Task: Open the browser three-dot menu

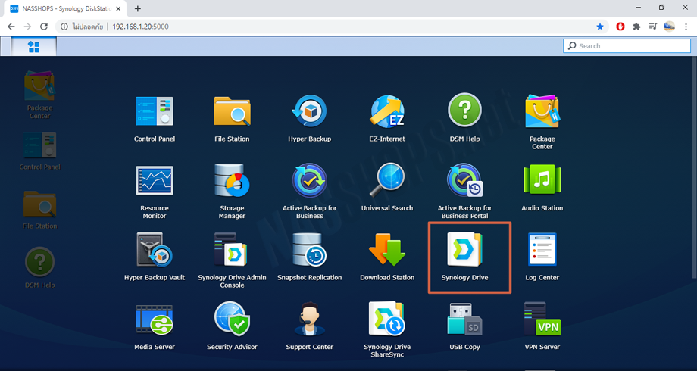Action: (x=686, y=26)
